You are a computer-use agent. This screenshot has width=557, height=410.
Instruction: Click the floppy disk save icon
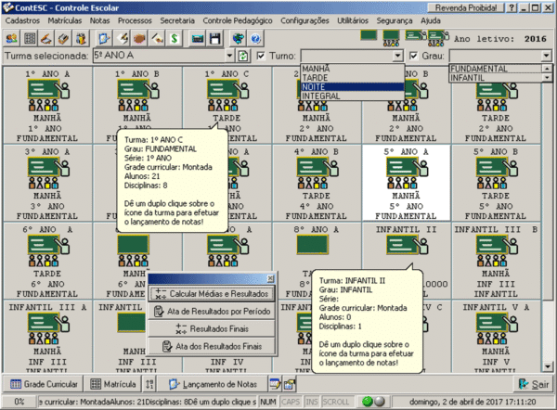pos(215,39)
